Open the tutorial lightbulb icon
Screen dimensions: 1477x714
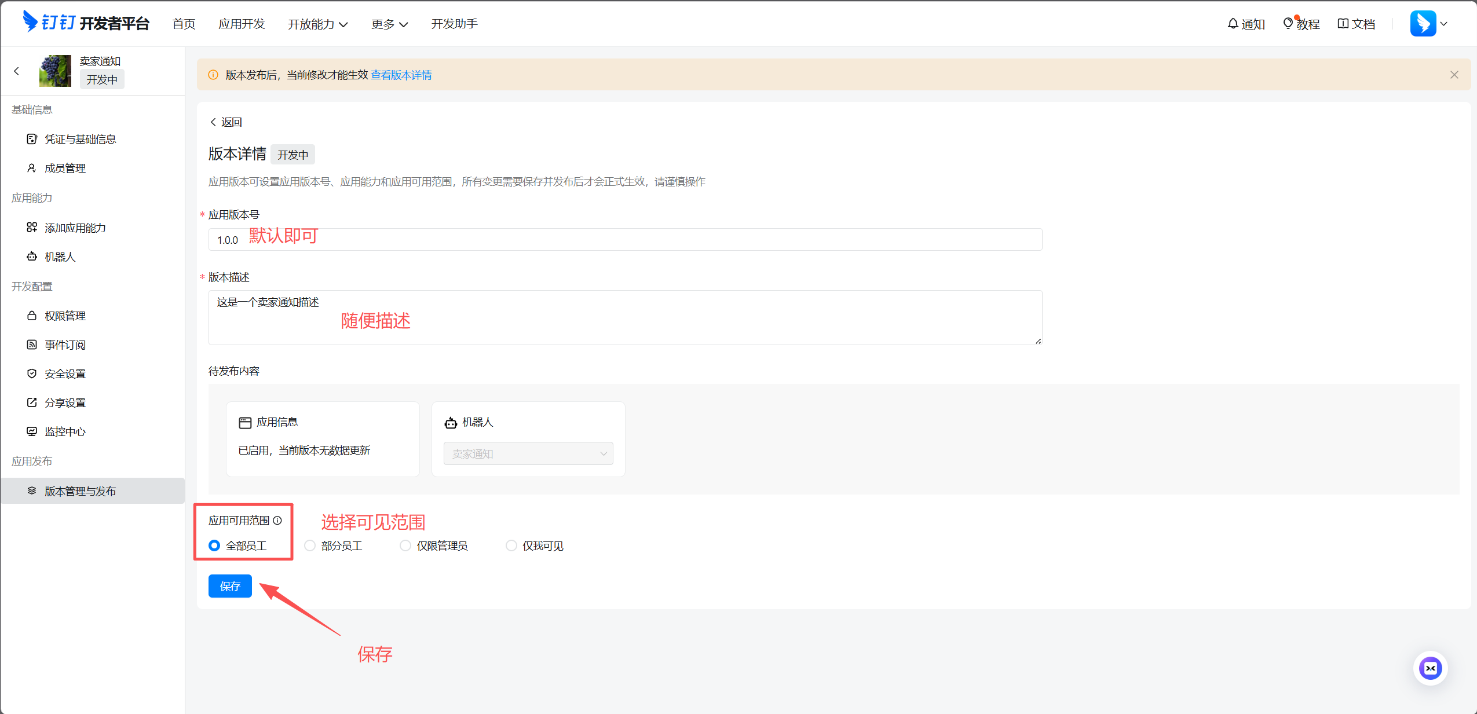tap(1288, 23)
